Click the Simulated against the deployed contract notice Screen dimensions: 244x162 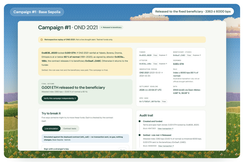tap(85, 138)
